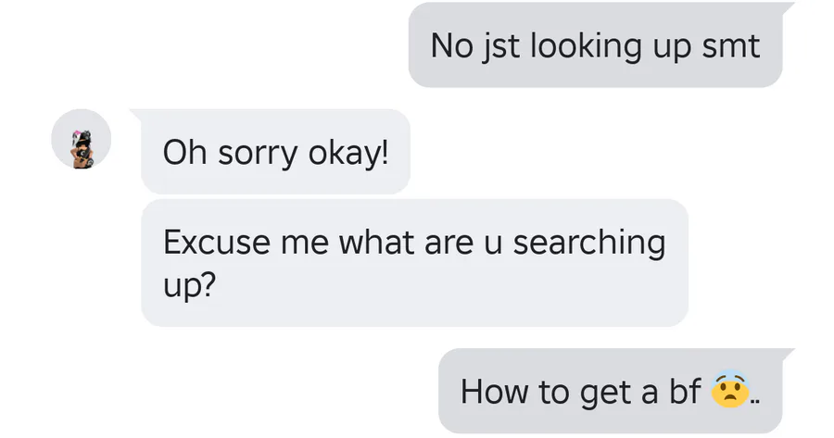Image resolution: width=834 pixels, height=438 pixels.
Task: Click the anxious sweat emoji
Action: [x=729, y=390]
